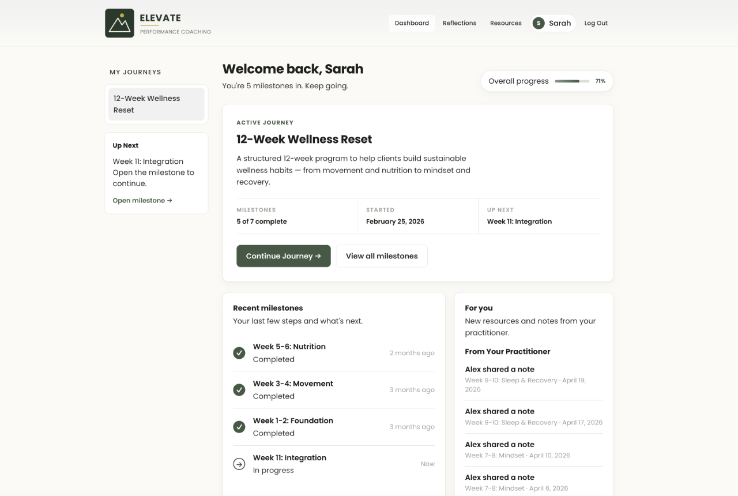Go to Reflections page
Screen dimensions: 738x496
(460, 23)
